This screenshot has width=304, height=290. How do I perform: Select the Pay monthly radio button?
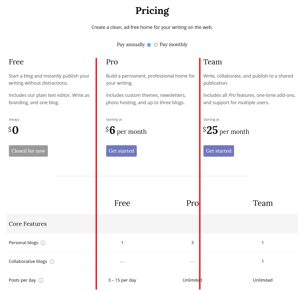click(156, 45)
